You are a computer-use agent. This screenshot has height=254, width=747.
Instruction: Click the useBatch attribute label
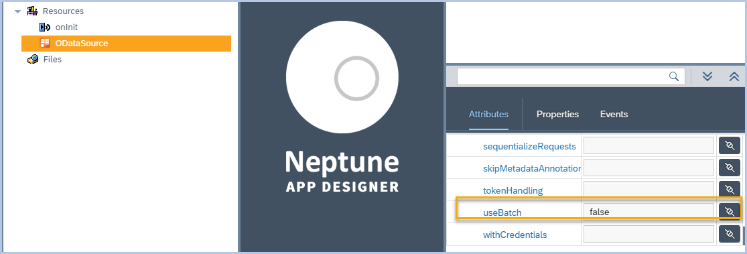[x=502, y=212]
